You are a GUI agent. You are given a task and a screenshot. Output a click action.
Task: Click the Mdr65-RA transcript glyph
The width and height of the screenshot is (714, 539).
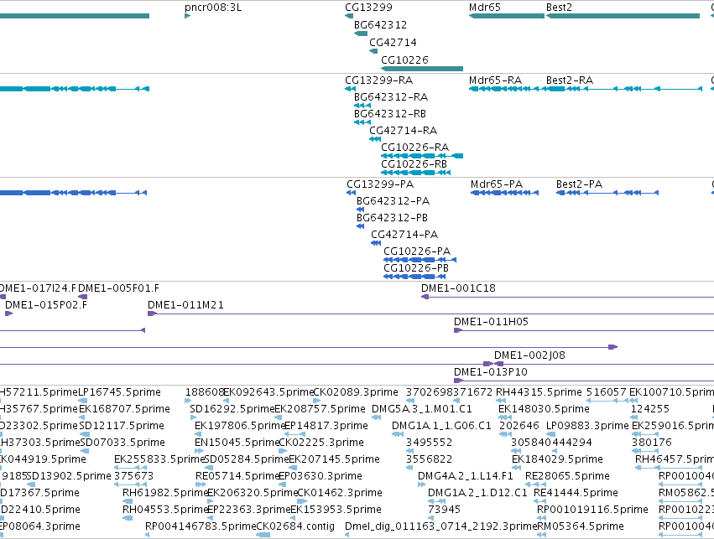click(507, 89)
